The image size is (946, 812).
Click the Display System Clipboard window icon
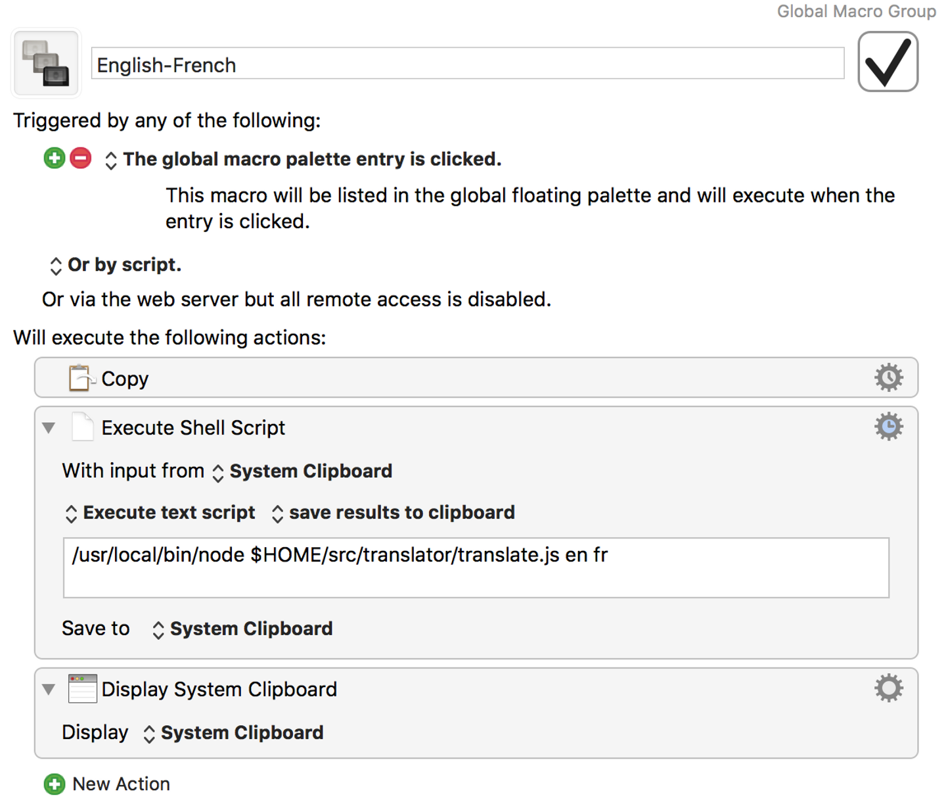pos(83,688)
